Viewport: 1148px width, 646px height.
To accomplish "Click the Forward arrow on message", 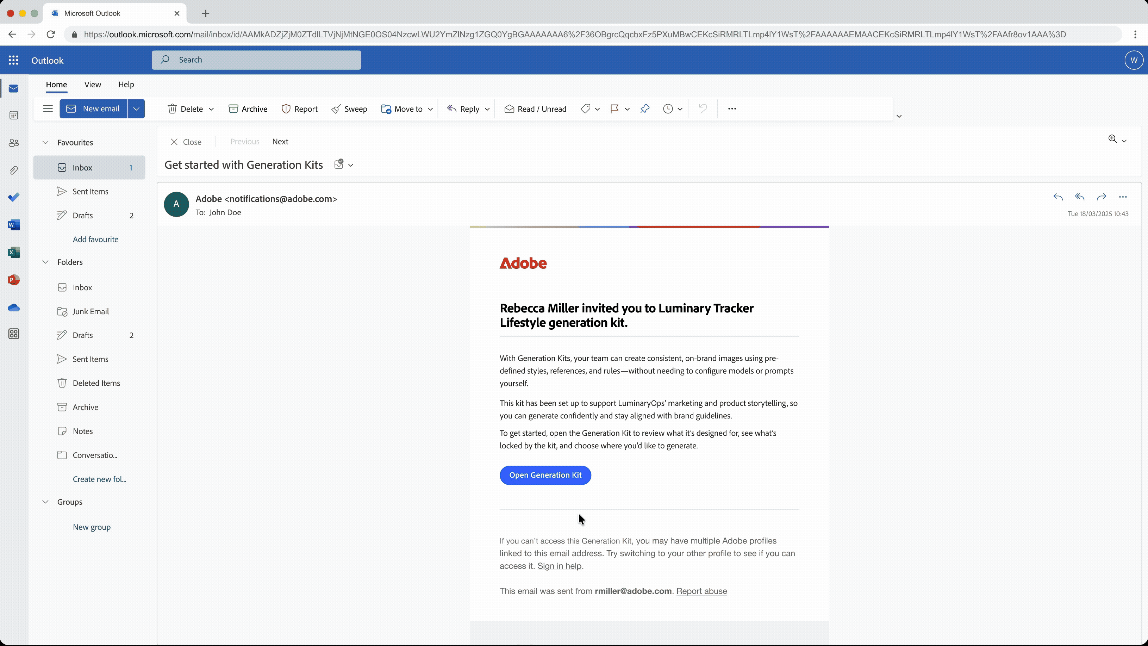I will click(x=1101, y=197).
